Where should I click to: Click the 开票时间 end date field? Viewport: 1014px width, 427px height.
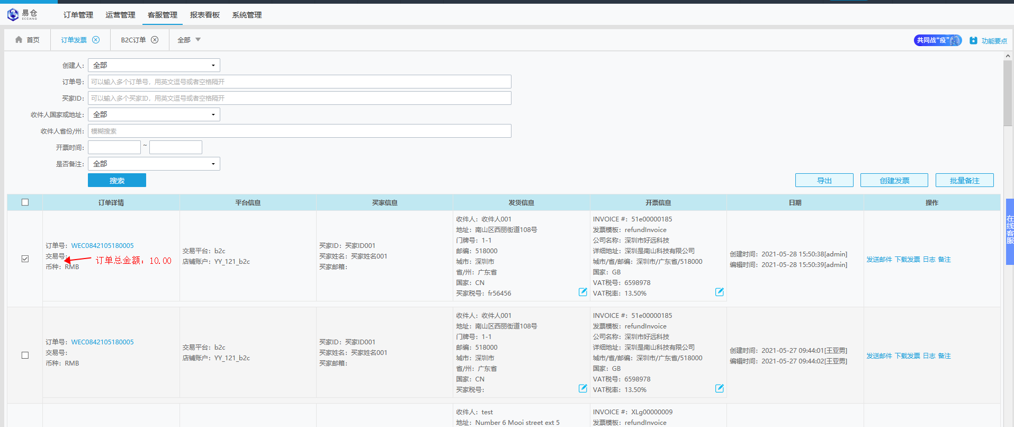coord(176,147)
